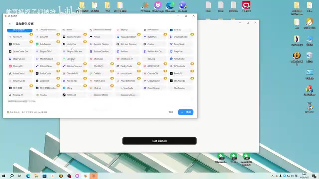Choose the NekoCode provider preset
Screen dimensions: 319x179
pyautogui.click(x=127, y=73)
